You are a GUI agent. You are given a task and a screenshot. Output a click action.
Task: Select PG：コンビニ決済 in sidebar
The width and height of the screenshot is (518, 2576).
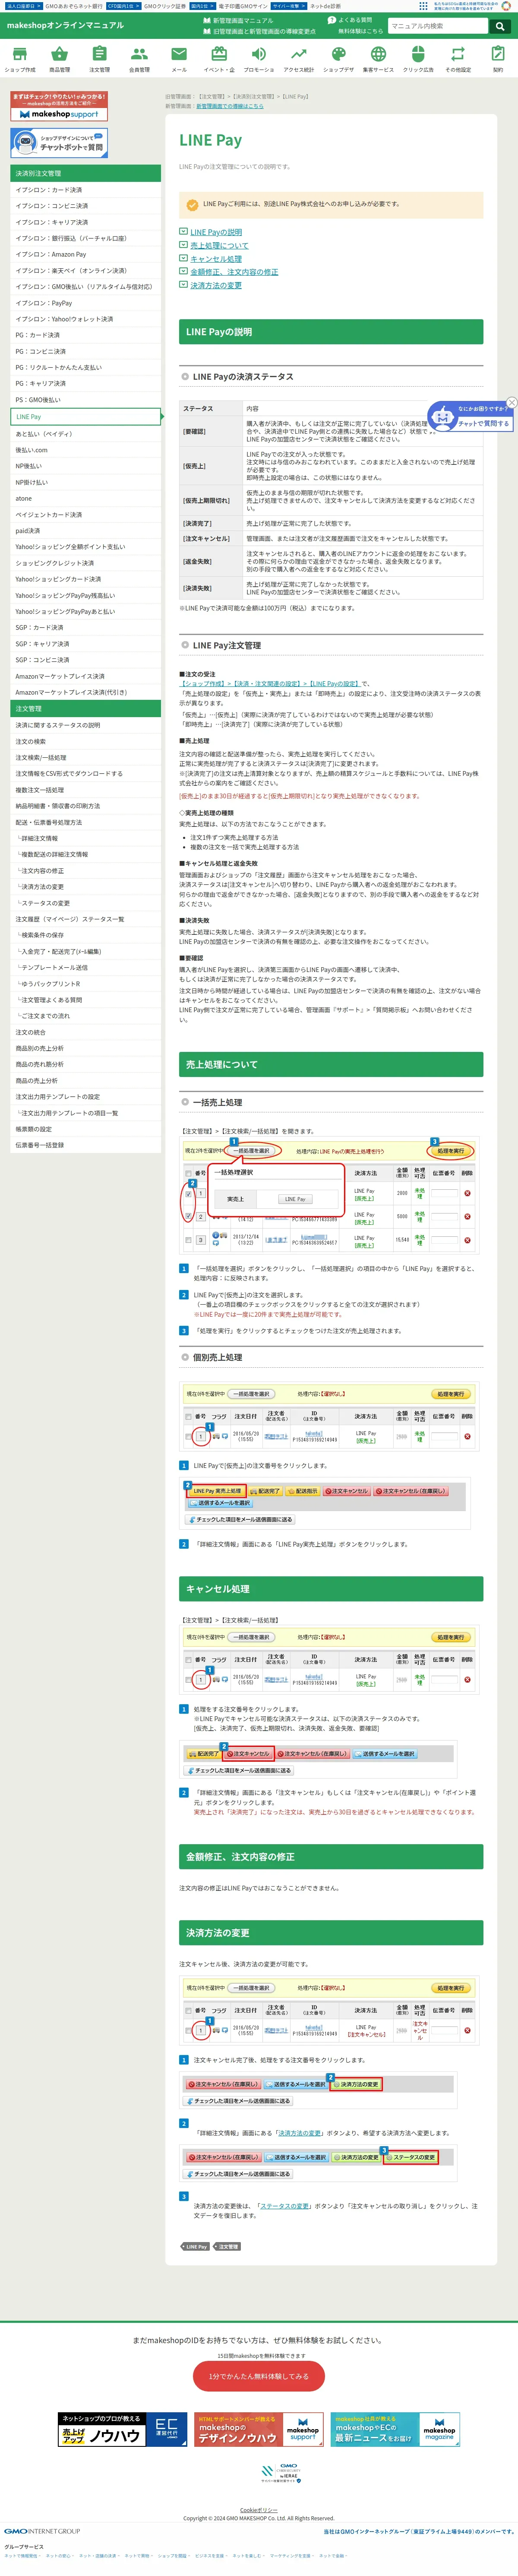point(85,351)
